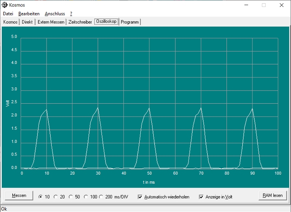Image resolution: width=291 pixels, height=212 pixels.
Task: Click the RAM lesen button
Action: click(272, 196)
